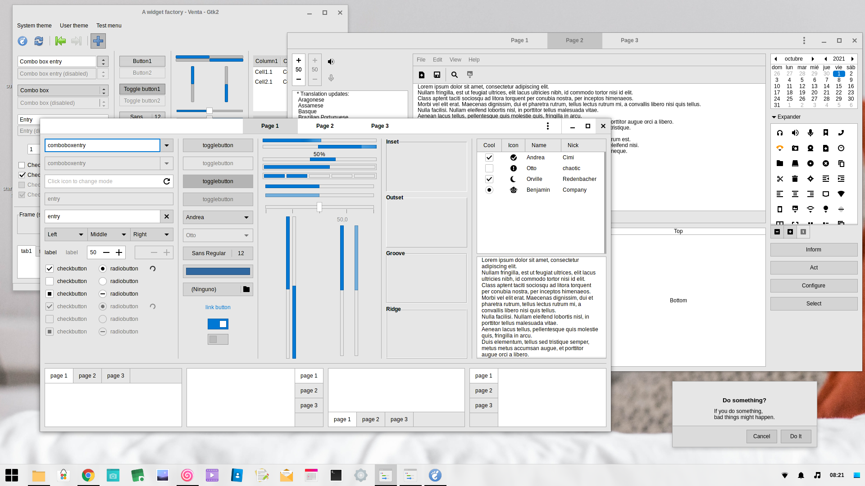Toggle the indeterminate third checkbutton
Image resolution: width=865 pixels, height=486 pixels.
tap(50, 294)
